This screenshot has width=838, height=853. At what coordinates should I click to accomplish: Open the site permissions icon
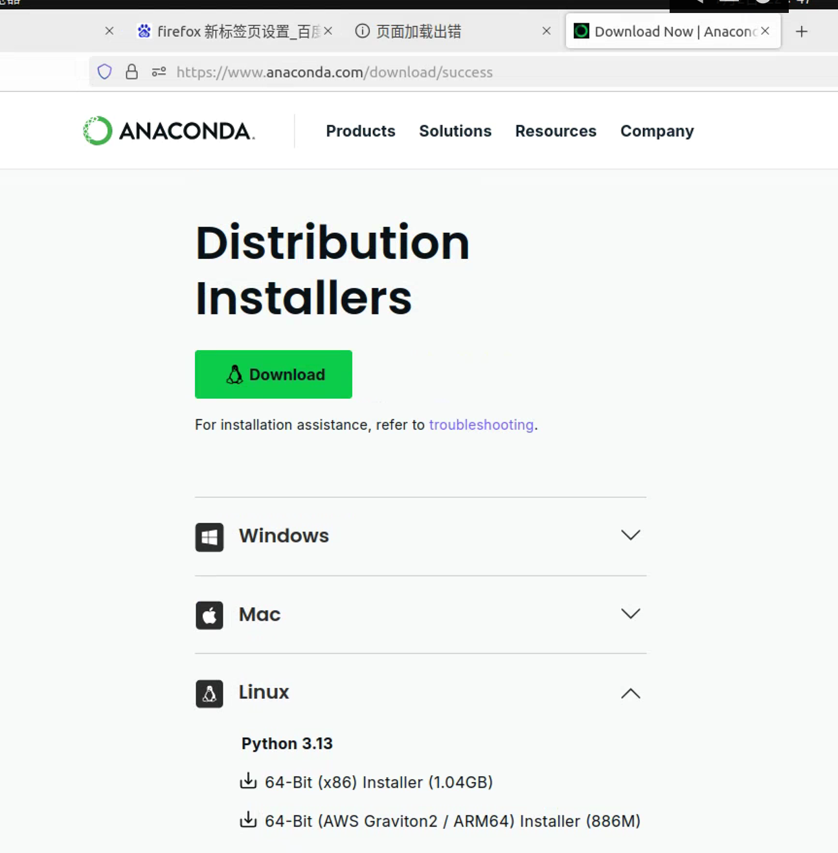click(x=159, y=72)
